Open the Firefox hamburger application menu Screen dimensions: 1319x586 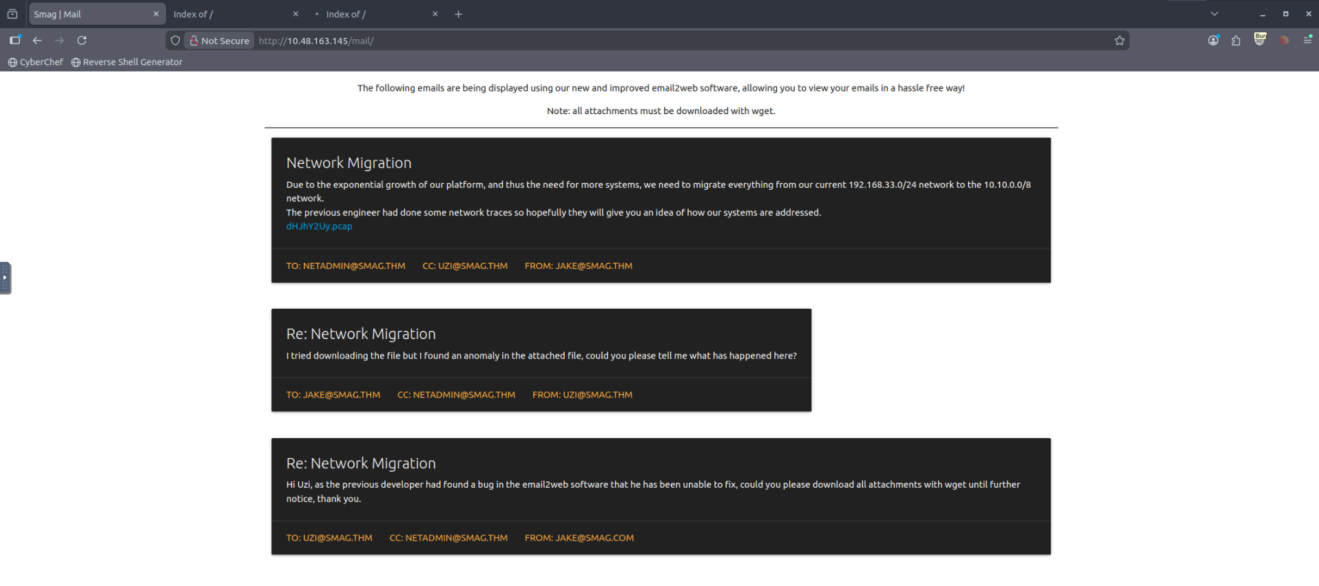coord(1307,41)
